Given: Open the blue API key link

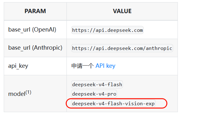Looking at the screenshot, I should [105, 66].
